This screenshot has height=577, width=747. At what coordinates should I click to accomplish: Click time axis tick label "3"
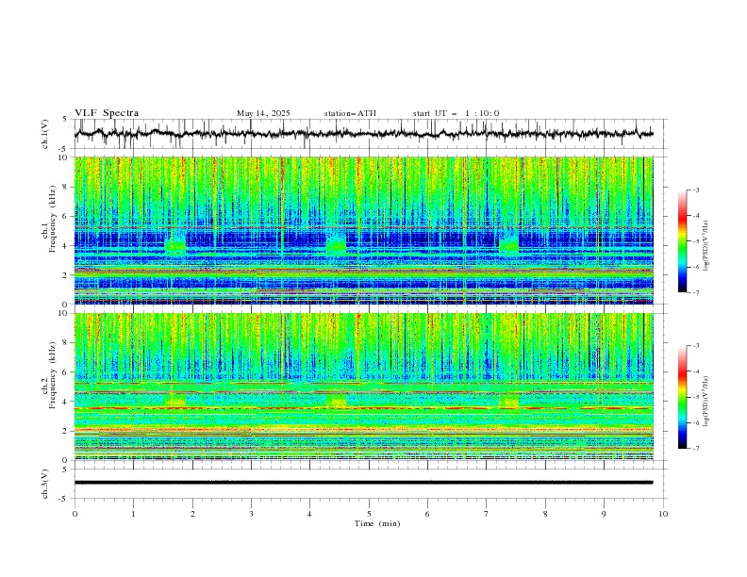[251, 514]
